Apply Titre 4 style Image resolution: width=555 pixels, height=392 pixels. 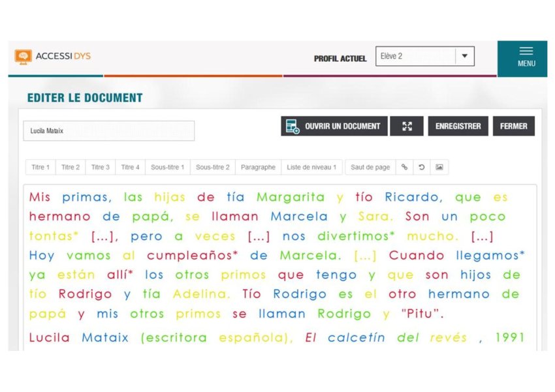coord(130,168)
